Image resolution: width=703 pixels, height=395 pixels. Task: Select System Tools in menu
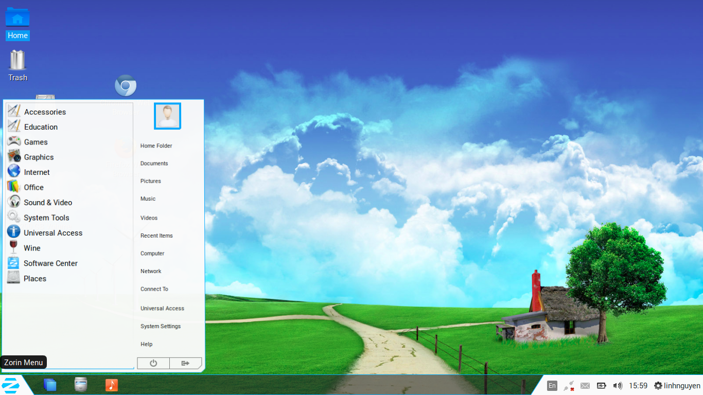[x=46, y=218]
